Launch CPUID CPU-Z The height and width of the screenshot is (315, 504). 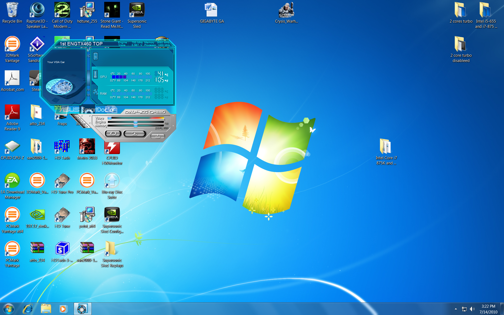coord(12,149)
